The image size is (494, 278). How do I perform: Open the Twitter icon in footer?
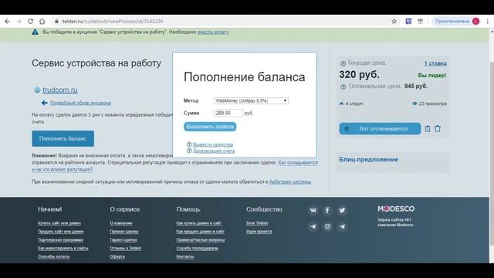(342, 210)
